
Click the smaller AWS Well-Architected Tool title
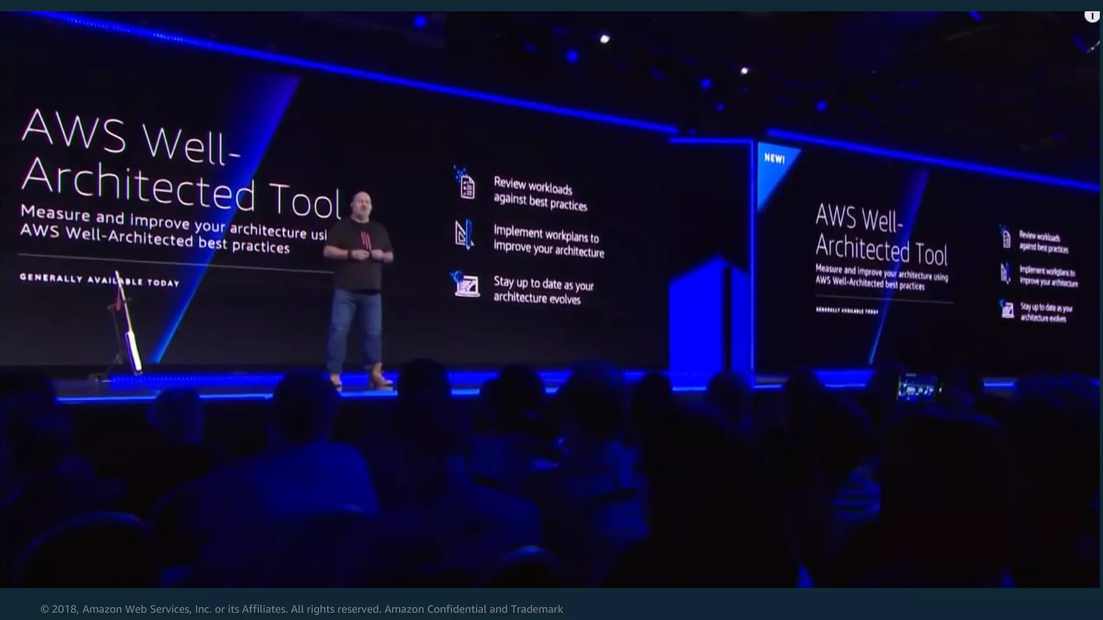coord(881,235)
